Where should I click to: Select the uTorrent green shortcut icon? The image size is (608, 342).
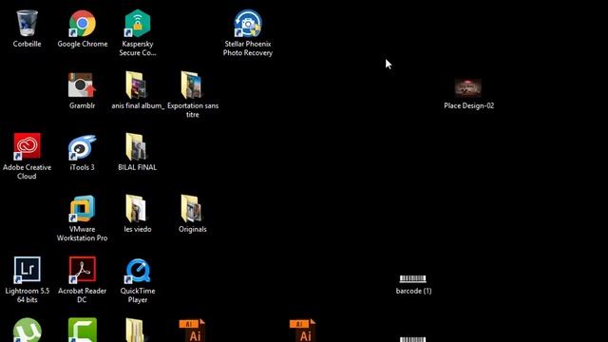pos(28,330)
